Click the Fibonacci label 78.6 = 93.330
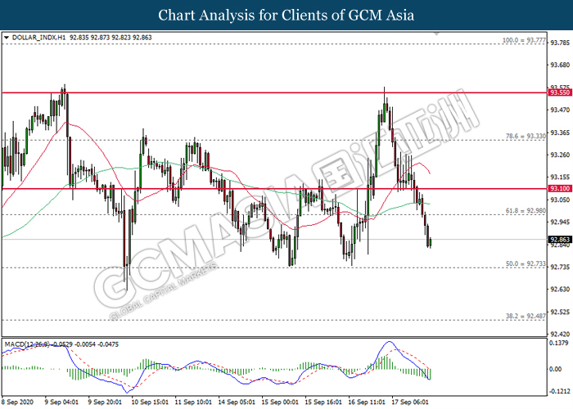Viewport: 573px width, 409px height. pyautogui.click(x=526, y=137)
